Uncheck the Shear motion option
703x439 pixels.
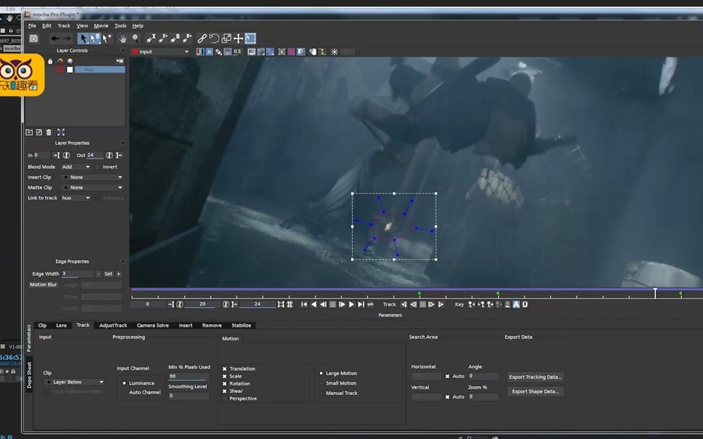point(225,391)
